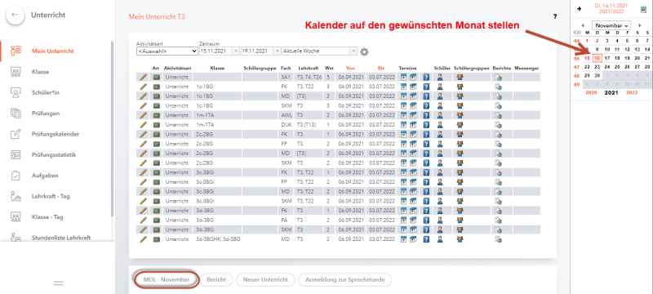Sort by the red Von column header
653x294 pixels.
point(350,68)
